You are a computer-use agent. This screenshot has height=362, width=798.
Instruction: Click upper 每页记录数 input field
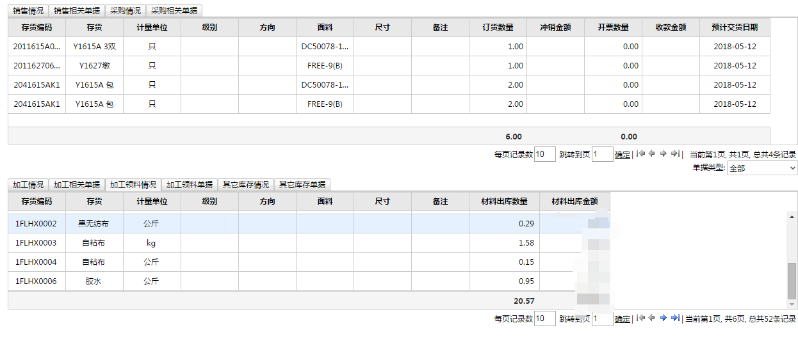544,154
